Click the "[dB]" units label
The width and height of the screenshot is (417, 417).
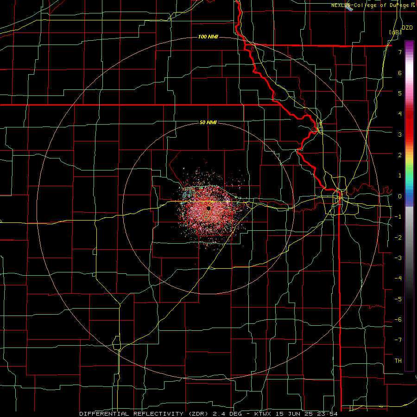[395, 32]
